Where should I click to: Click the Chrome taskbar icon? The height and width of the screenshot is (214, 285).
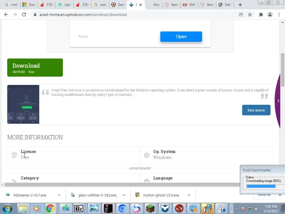point(50,208)
